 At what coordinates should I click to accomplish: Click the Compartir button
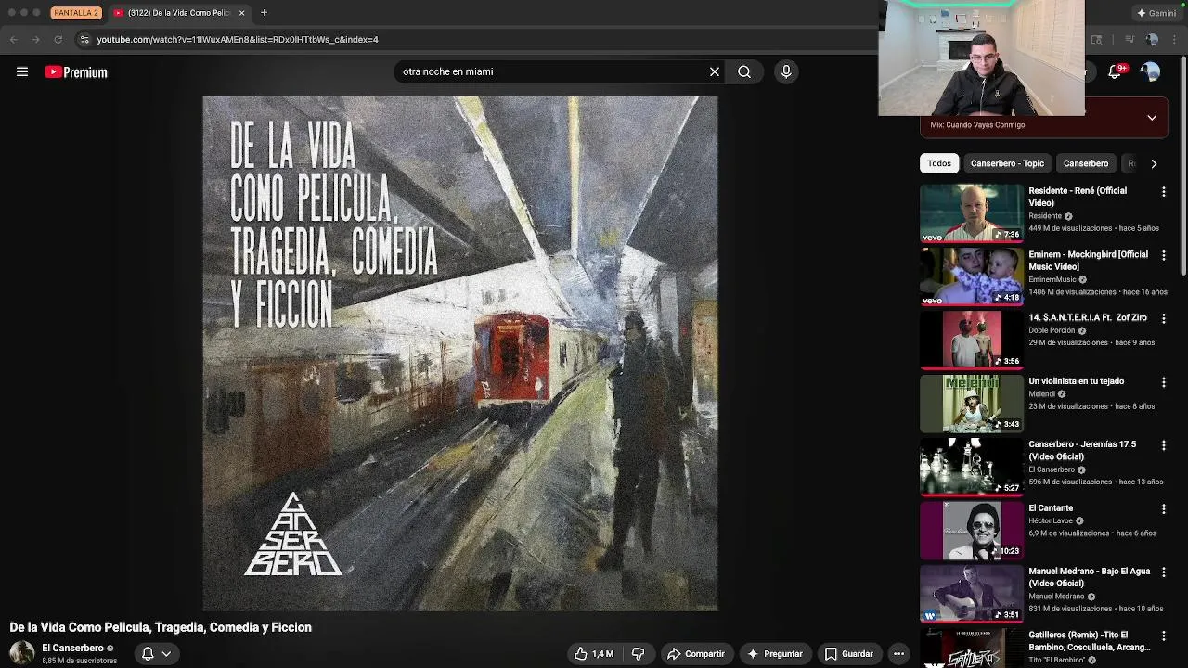click(695, 654)
